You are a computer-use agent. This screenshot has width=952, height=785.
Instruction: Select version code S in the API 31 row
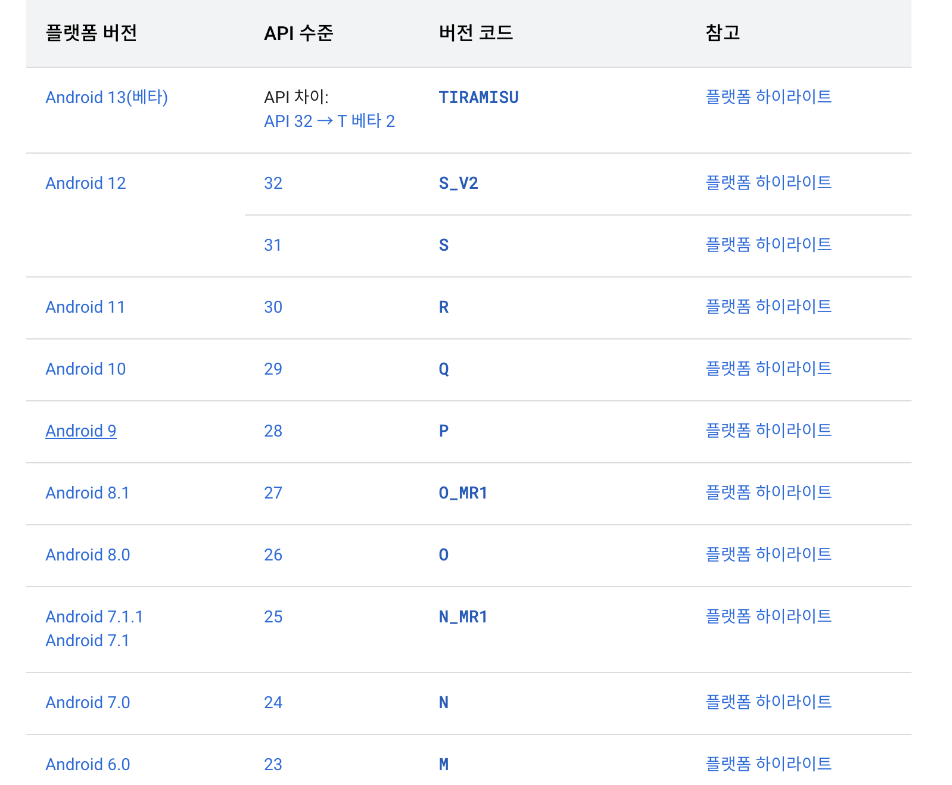(x=444, y=245)
